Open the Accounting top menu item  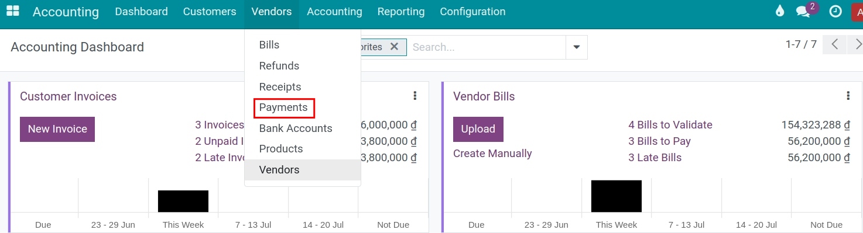pos(334,12)
